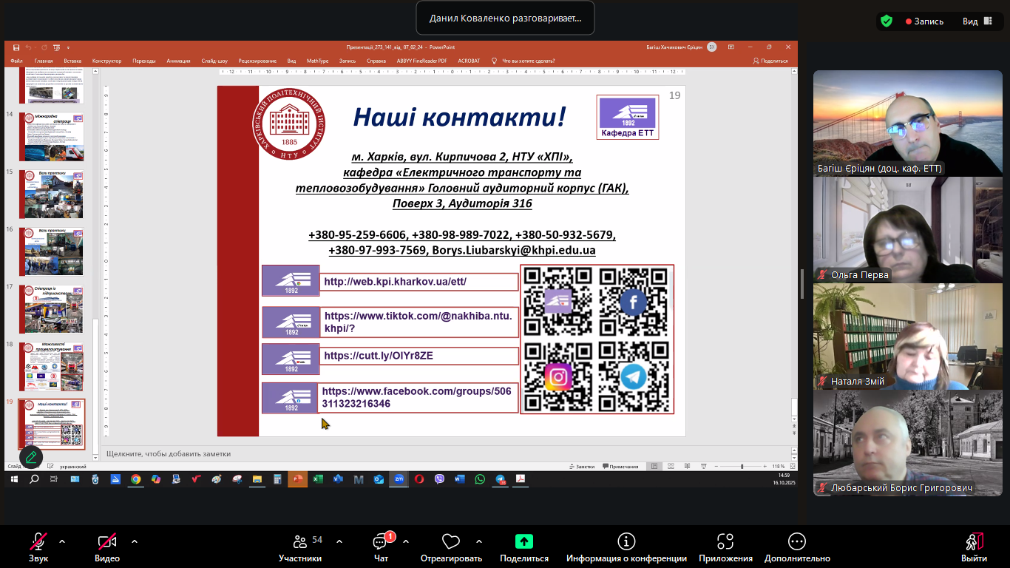Image resolution: width=1010 pixels, height=568 pixels.
Task: Click the green security shield icon
Action: (886, 21)
